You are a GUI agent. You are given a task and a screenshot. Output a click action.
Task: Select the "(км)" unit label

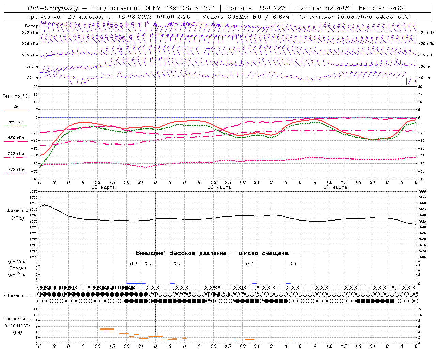(17, 332)
